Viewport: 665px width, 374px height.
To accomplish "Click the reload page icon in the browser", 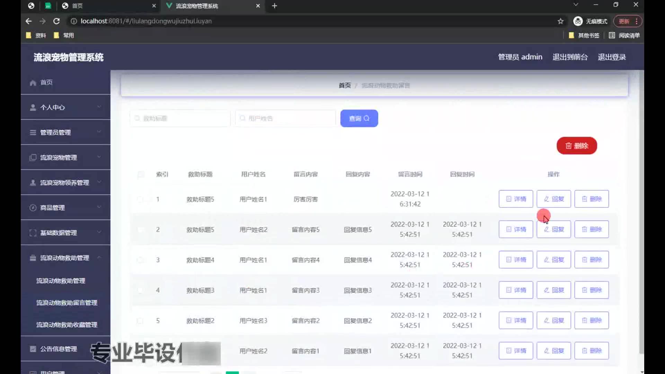I will [56, 21].
